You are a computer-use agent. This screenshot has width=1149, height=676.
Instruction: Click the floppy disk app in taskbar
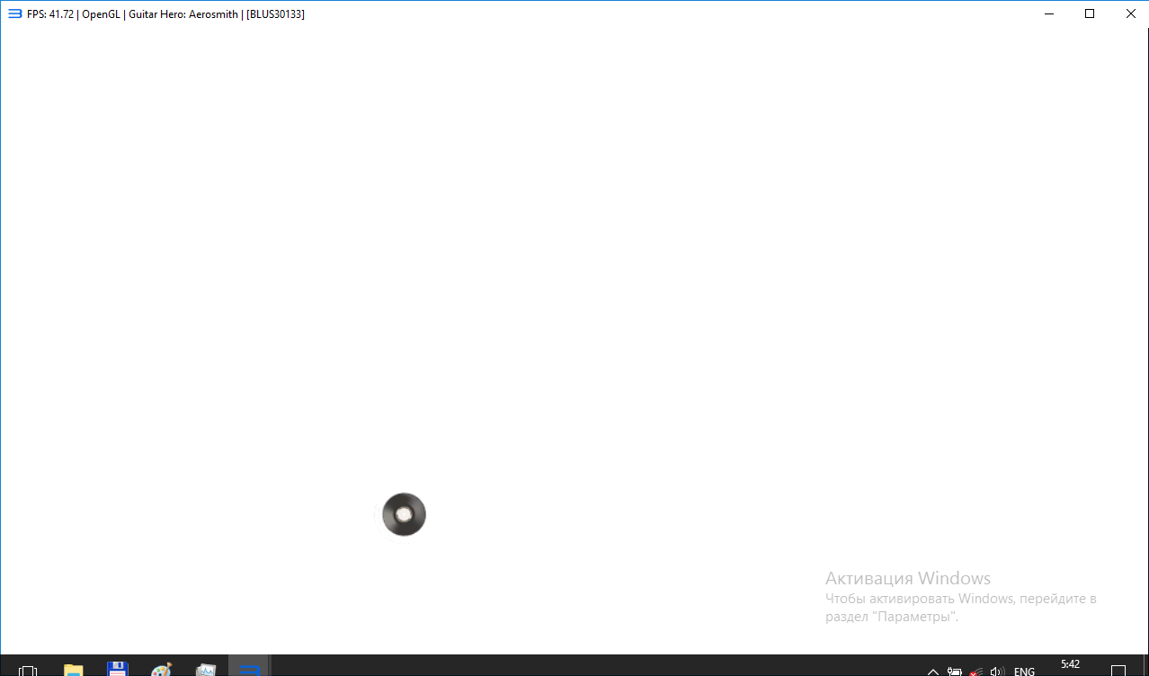(x=117, y=669)
